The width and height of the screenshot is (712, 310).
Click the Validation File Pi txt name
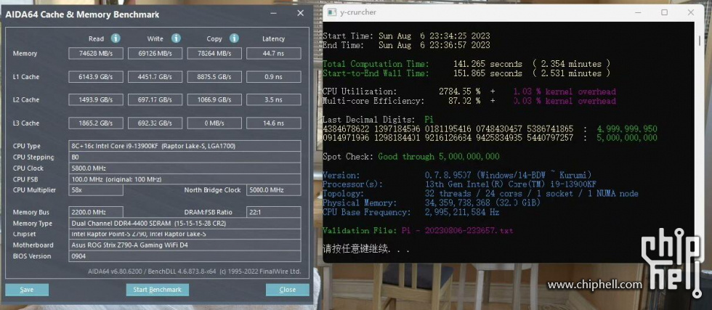[x=457, y=231]
